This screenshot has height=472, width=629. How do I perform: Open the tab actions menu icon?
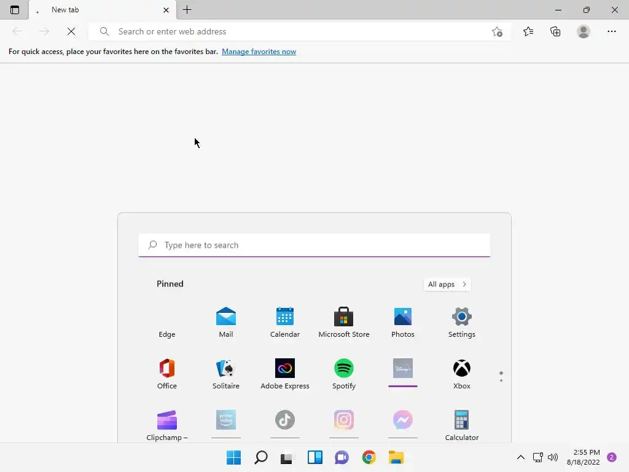pyautogui.click(x=15, y=10)
